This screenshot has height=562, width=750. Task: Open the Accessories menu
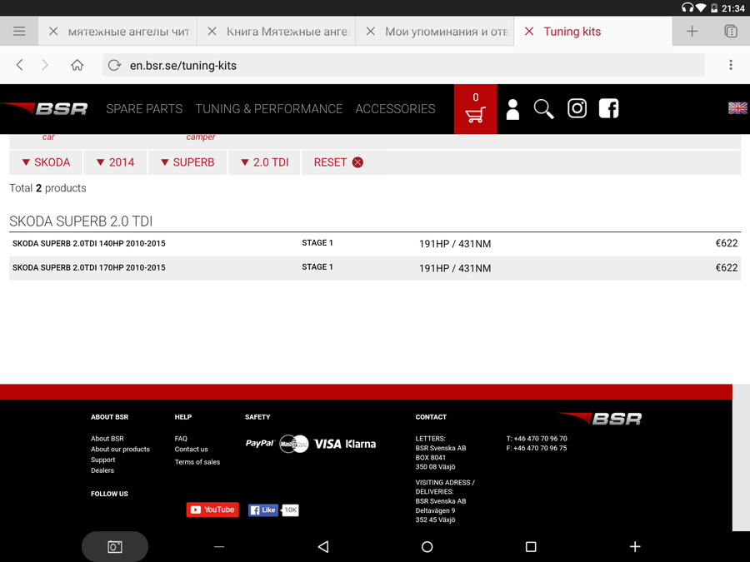click(395, 109)
